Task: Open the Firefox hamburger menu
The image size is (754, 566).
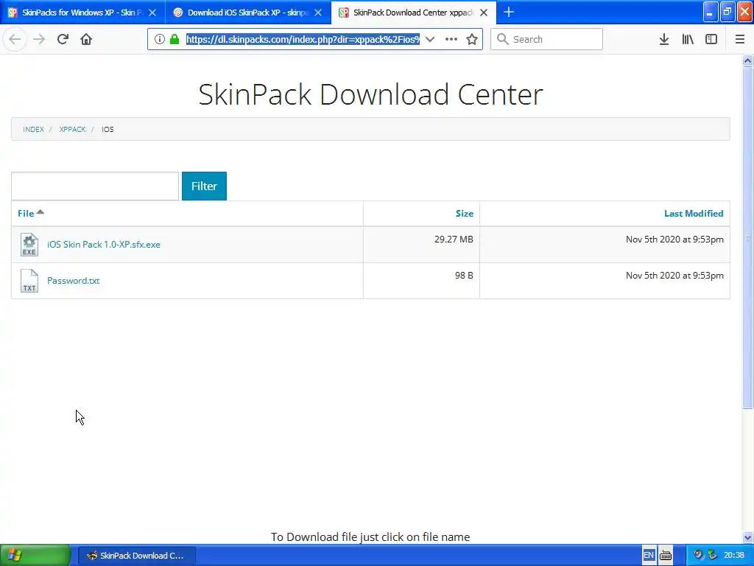Action: pos(739,40)
